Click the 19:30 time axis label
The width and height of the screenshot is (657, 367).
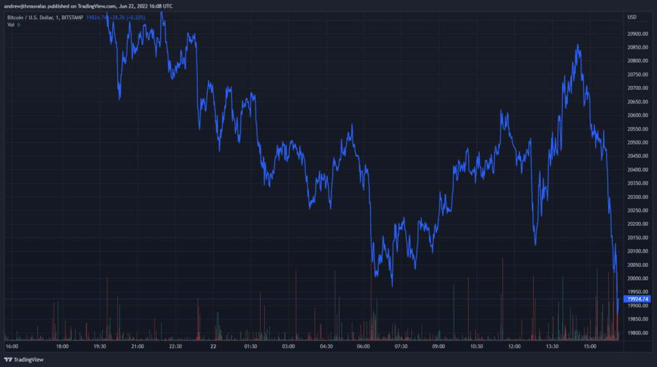pyautogui.click(x=99, y=346)
